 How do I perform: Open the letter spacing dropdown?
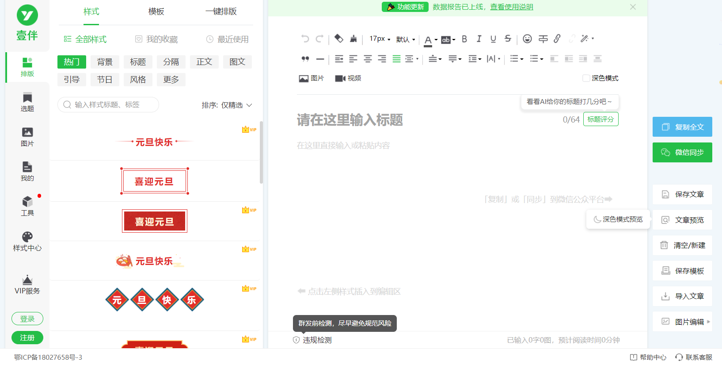point(494,59)
